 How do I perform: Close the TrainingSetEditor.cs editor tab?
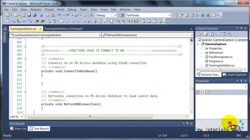40,29
